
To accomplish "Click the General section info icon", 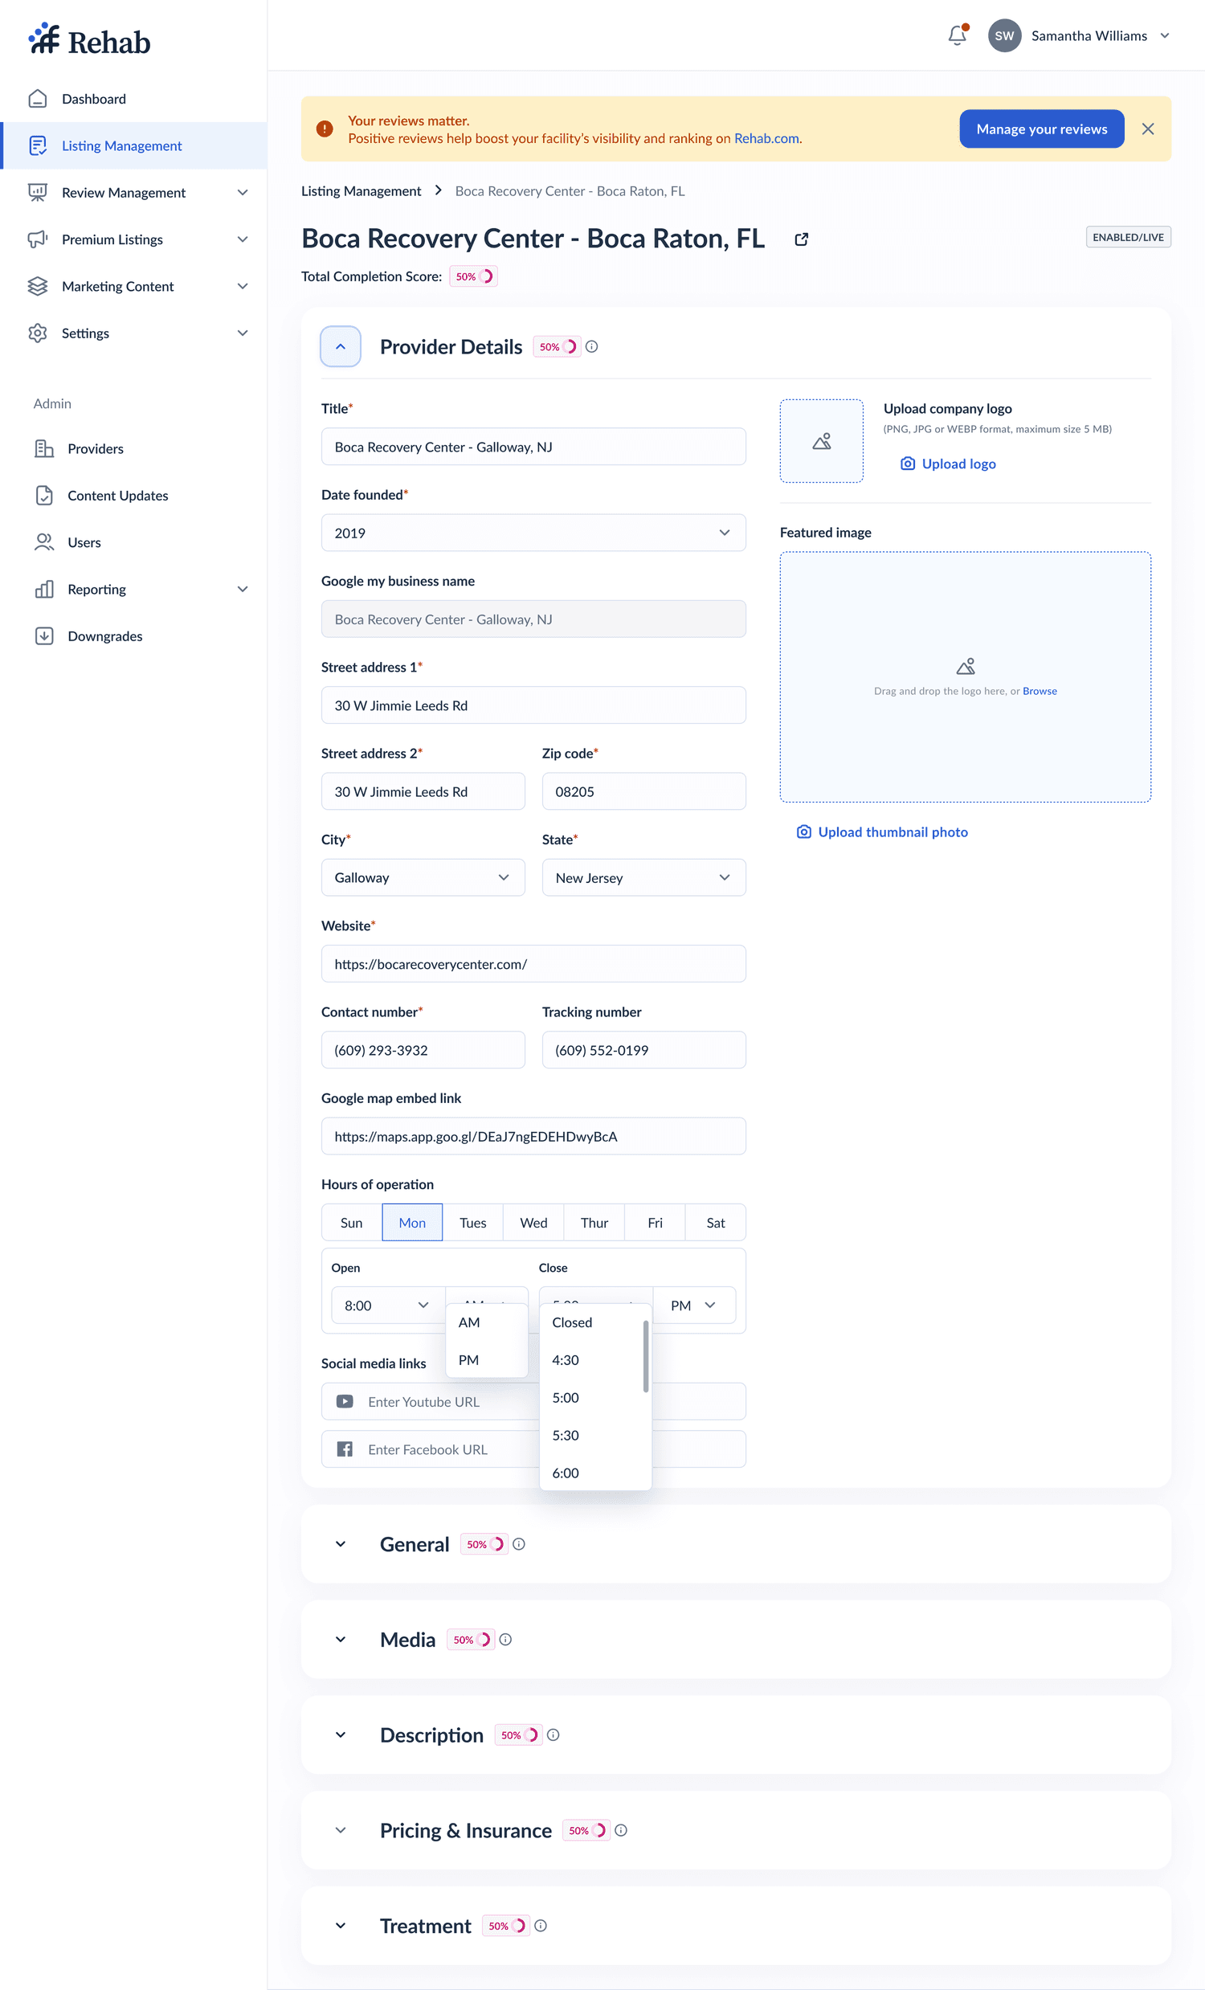I will click(518, 1544).
